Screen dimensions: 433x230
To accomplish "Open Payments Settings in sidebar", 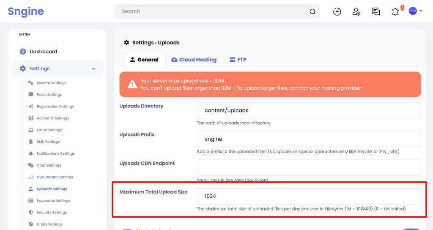I will (53, 201).
